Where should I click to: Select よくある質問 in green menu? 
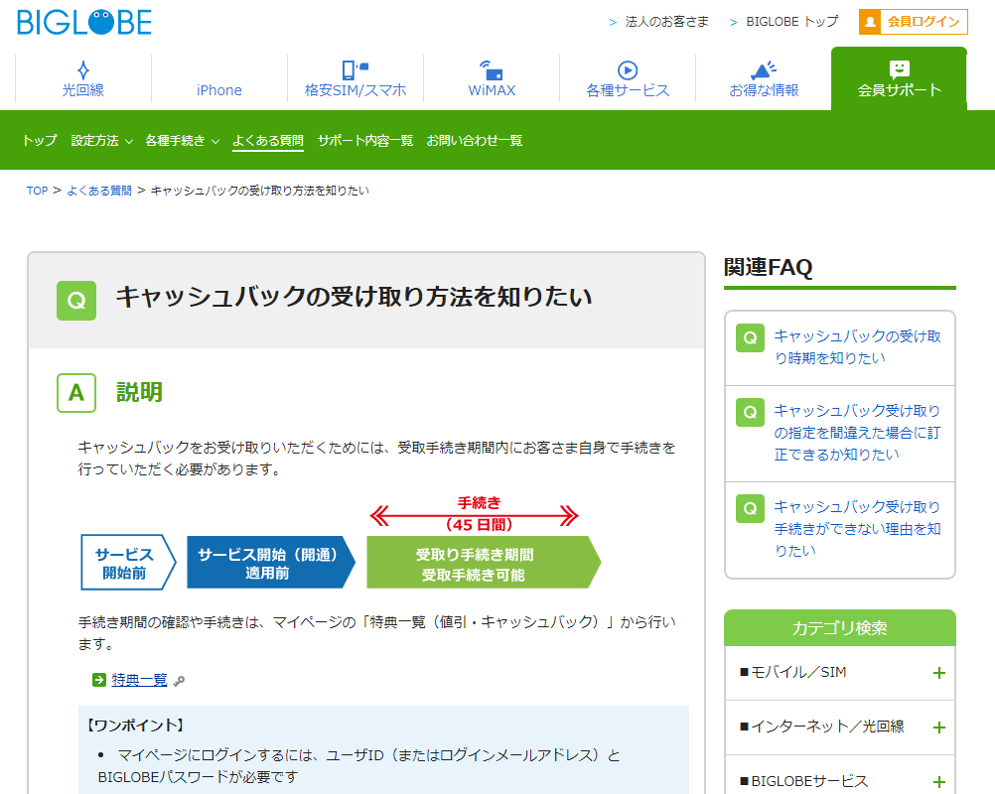click(268, 140)
